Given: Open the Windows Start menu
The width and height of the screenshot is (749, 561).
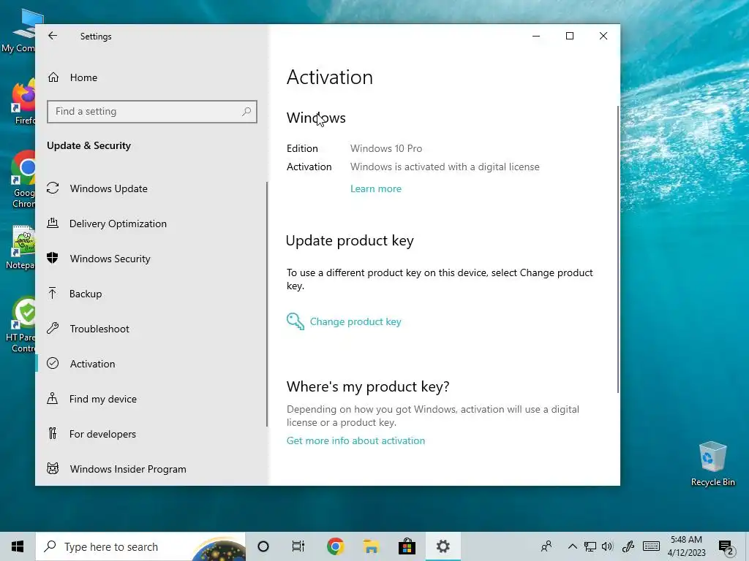Looking at the screenshot, I should click(x=18, y=546).
